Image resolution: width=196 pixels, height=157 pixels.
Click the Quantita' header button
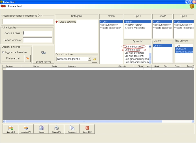click(138, 42)
